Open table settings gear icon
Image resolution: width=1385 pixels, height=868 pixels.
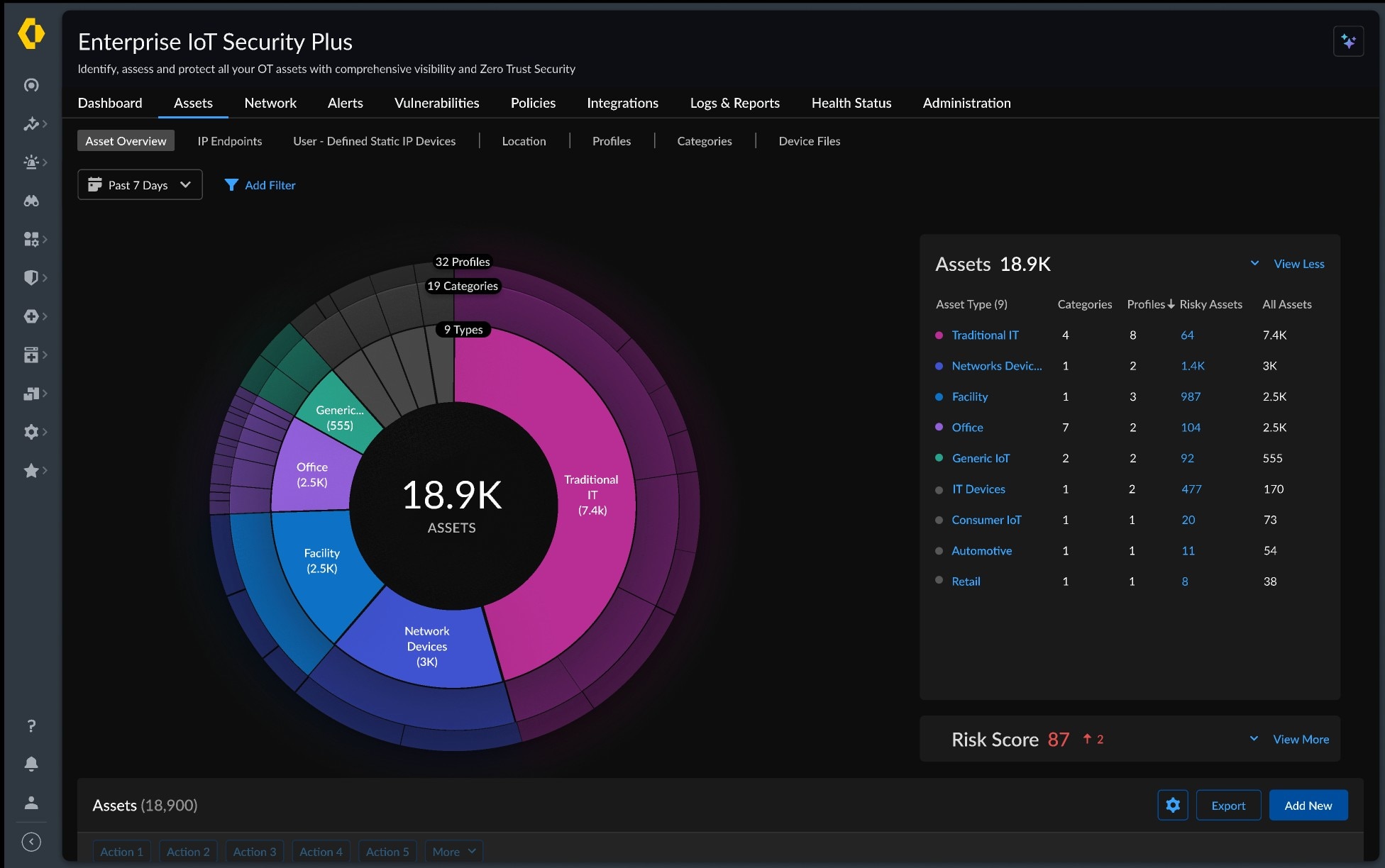[x=1173, y=805]
